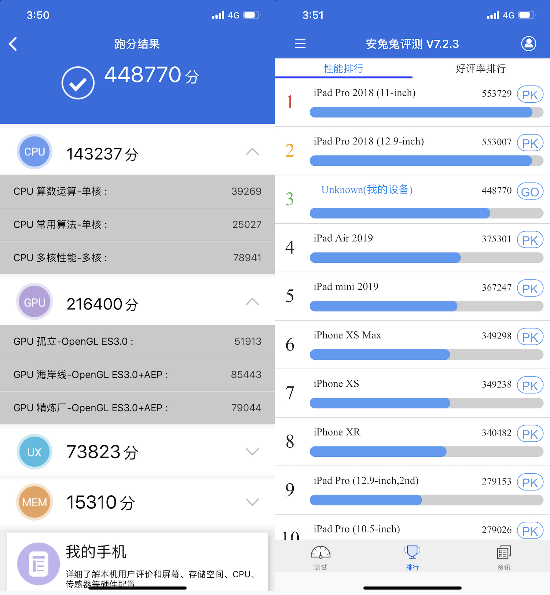Tap PK for iPhone XS Max
Image resolution: width=550 pixels, height=595 pixels.
[x=530, y=337]
